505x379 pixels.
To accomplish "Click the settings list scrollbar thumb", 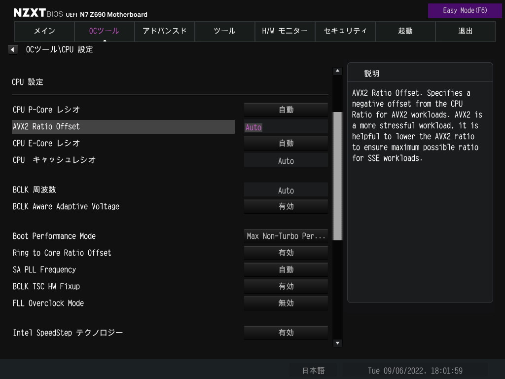I will tap(337, 176).
